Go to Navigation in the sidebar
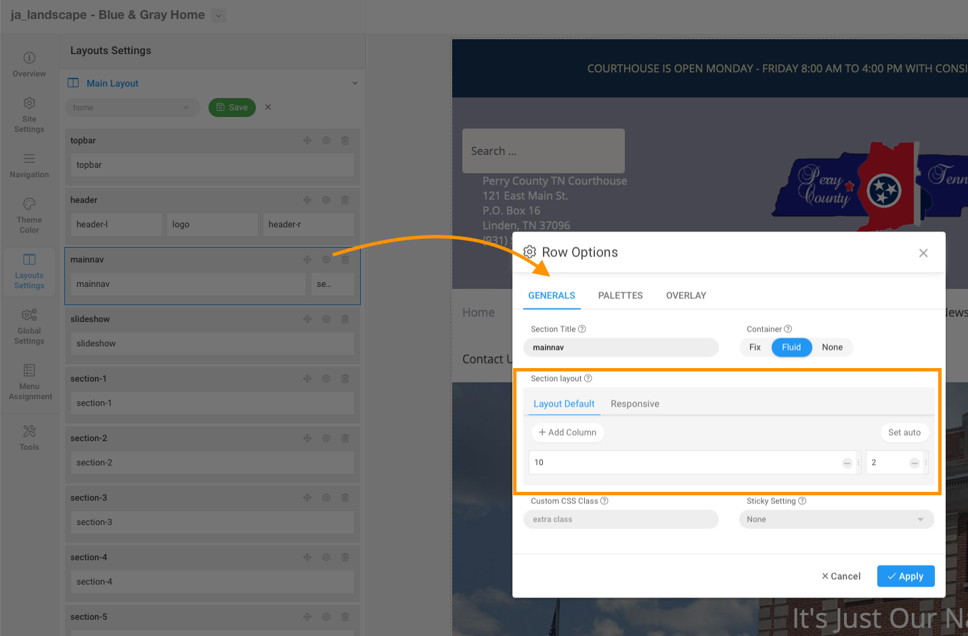 [x=29, y=165]
